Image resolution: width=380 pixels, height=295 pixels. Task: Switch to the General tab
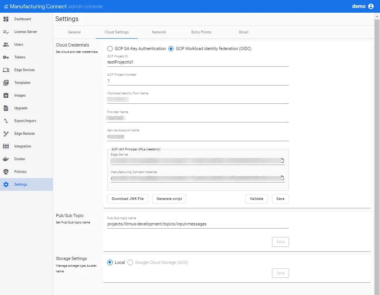click(74, 32)
